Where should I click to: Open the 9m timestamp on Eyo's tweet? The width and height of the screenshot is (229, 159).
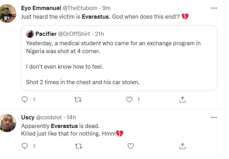pos(106,8)
